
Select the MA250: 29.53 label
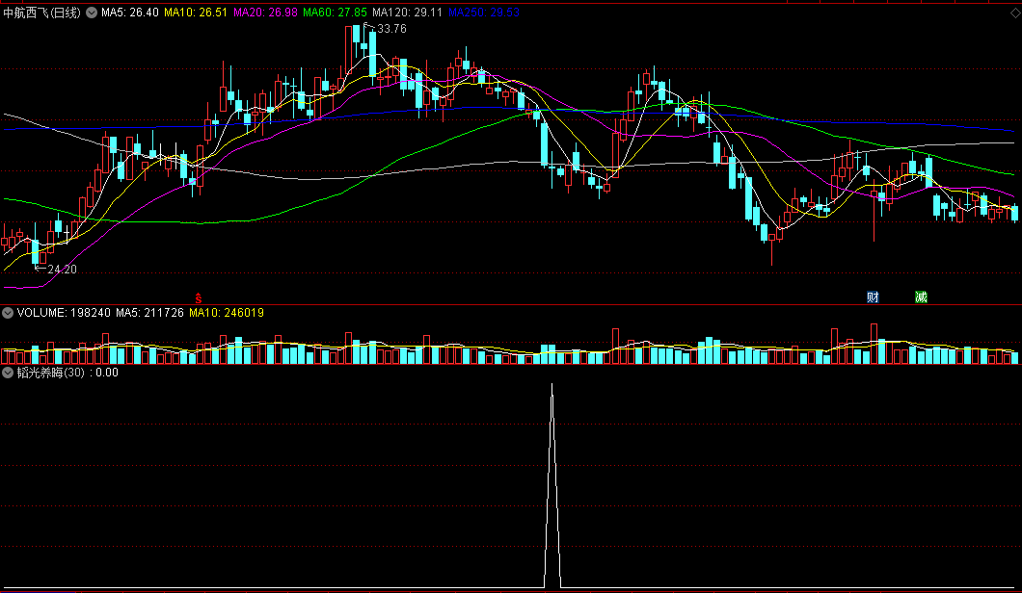click(x=484, y=13)
